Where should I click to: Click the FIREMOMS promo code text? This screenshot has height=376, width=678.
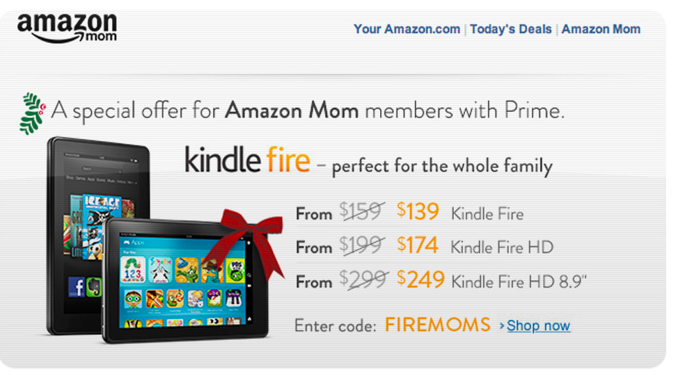click(438, 325)
